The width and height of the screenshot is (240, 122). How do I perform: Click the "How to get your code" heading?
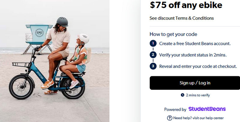173,34
